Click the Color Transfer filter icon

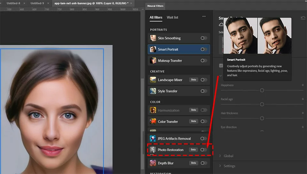[x=153, y=122]
